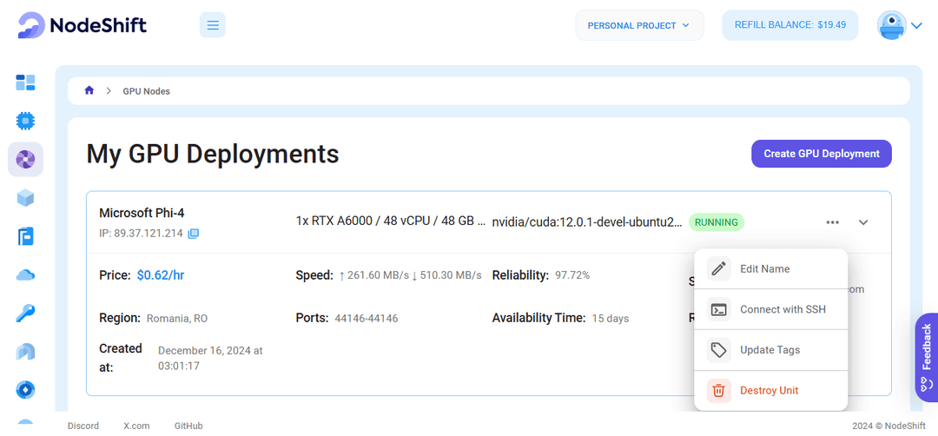Click the Microsoft Phi-4 deployment name
The image size is (938, 436).
(x=142, y=213)
